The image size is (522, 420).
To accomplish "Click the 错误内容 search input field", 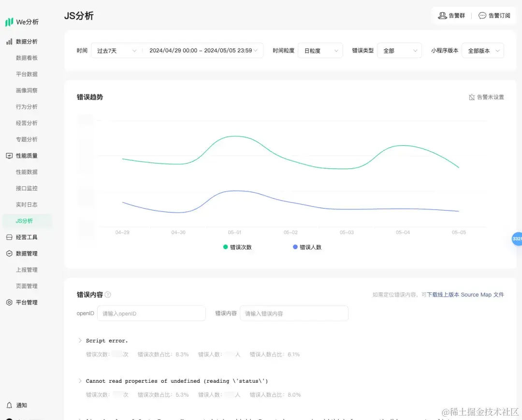I will click(x=294, y=314).
